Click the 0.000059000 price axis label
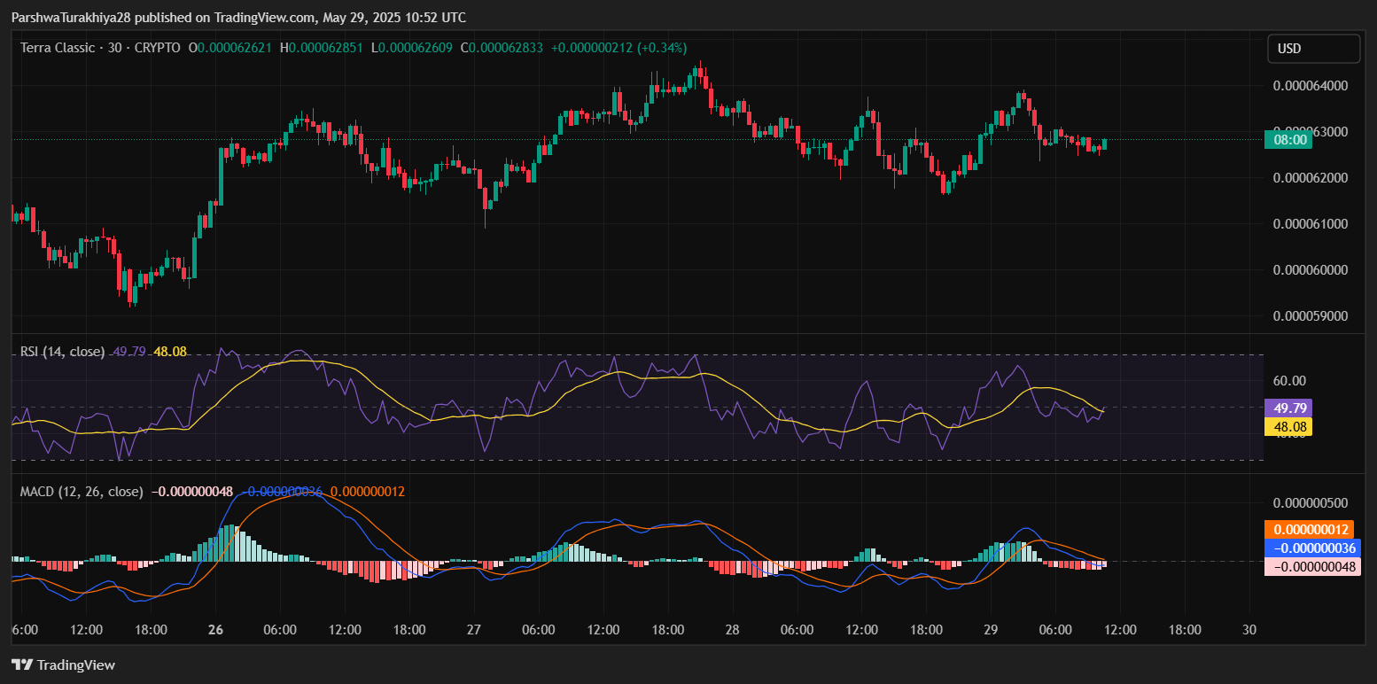 (1311, 315)
